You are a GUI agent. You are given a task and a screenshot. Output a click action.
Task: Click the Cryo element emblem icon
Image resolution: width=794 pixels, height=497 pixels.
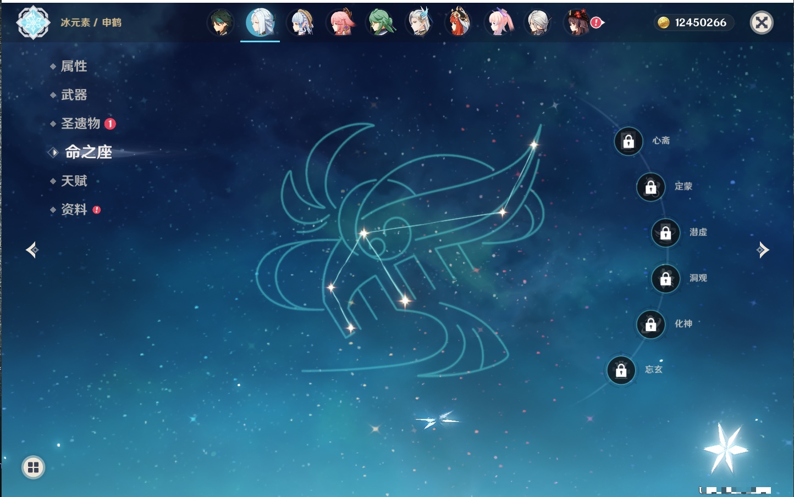point(33,23)
